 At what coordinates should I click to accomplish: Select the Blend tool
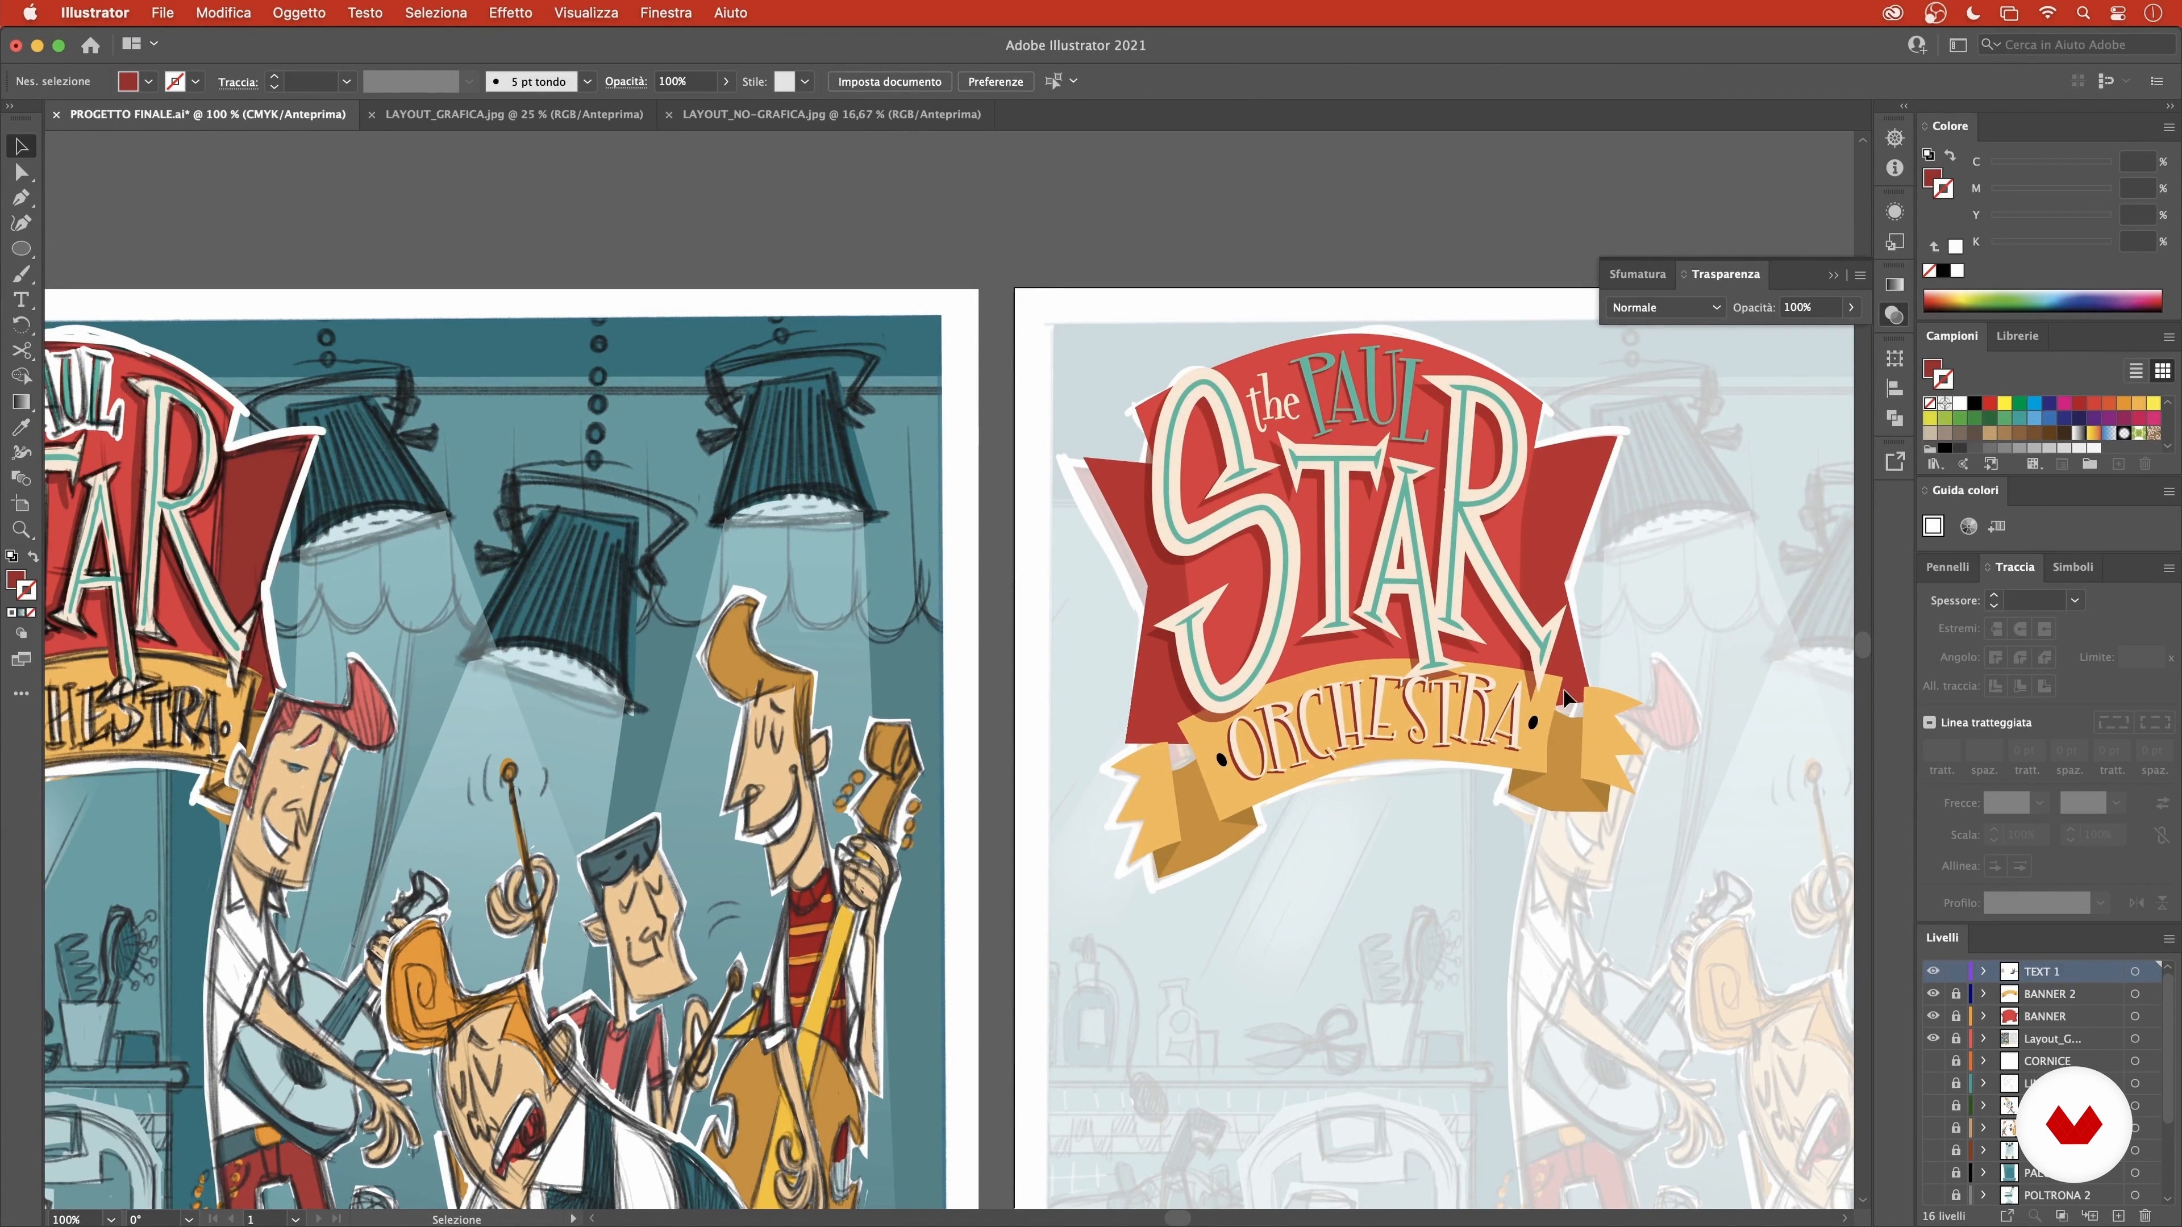21,478
